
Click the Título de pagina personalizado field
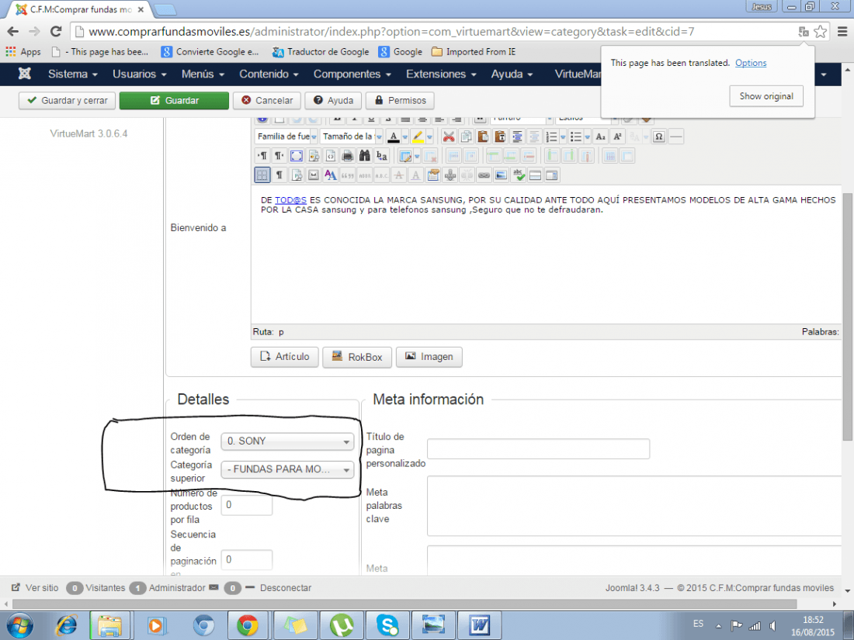[538, 449]
